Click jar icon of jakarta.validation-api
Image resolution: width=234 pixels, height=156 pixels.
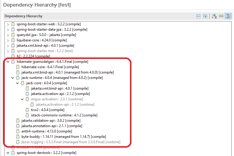(x=18, y=121)
